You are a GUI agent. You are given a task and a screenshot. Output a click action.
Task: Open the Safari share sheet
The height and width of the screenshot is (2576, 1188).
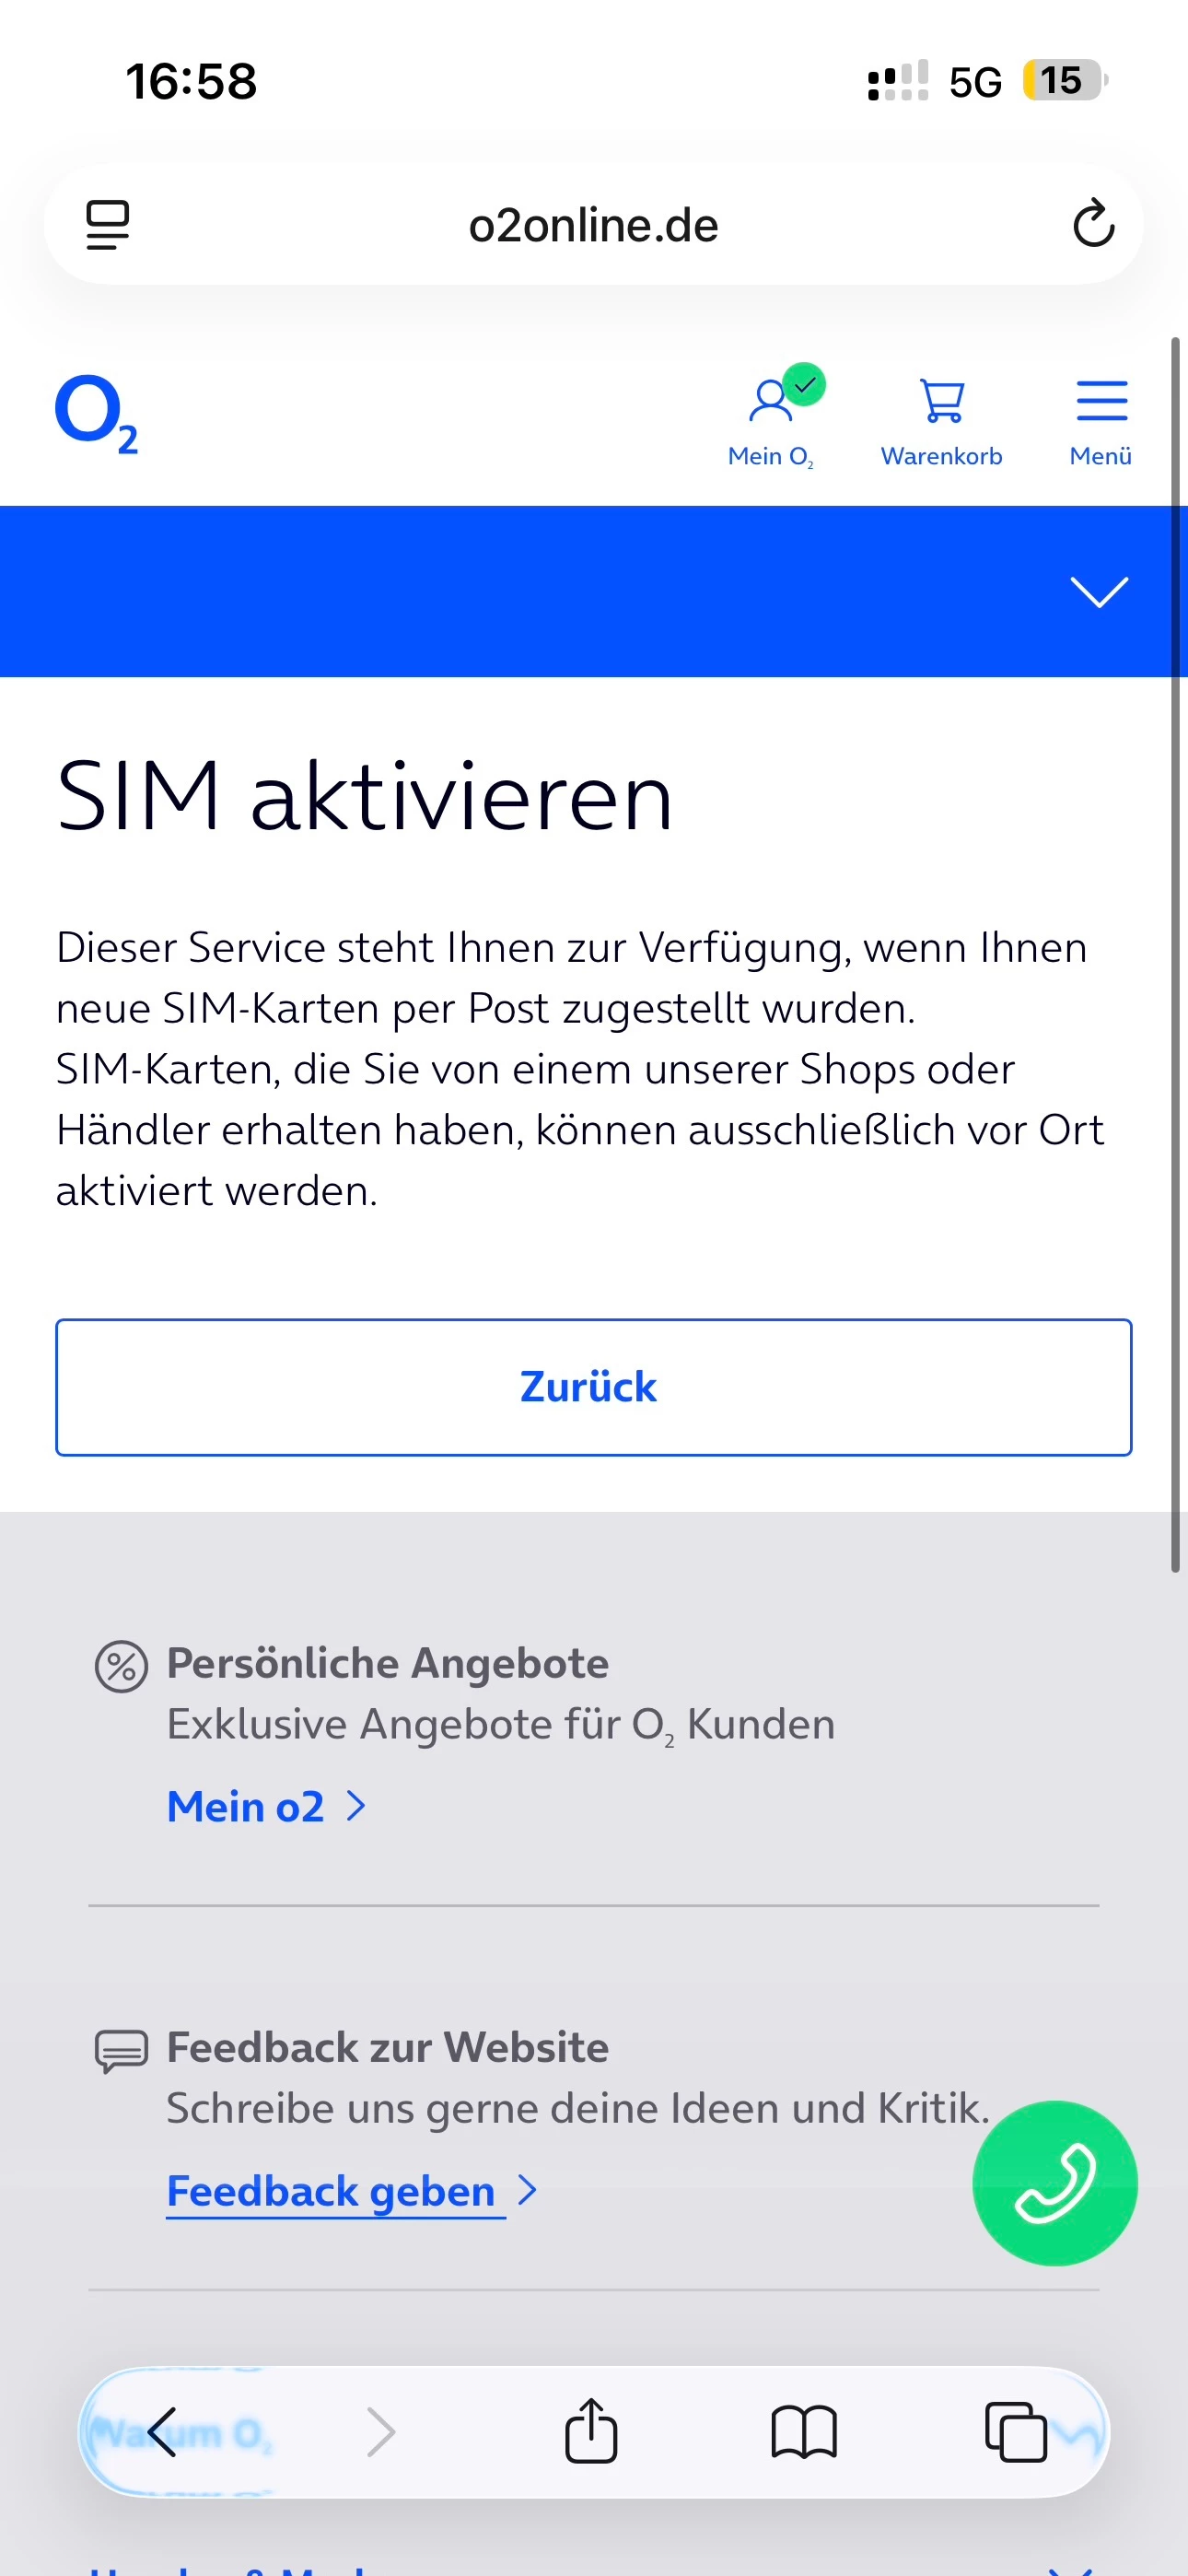pos(591,2431)
